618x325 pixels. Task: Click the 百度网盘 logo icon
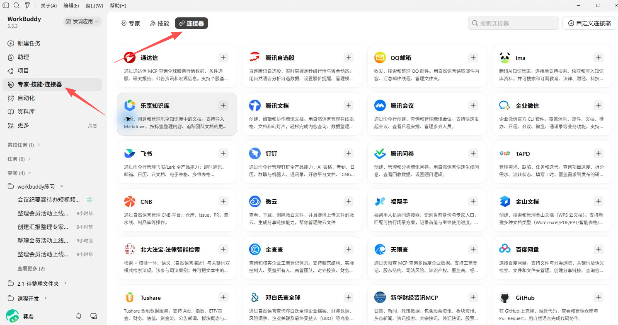tap(504, 249)
